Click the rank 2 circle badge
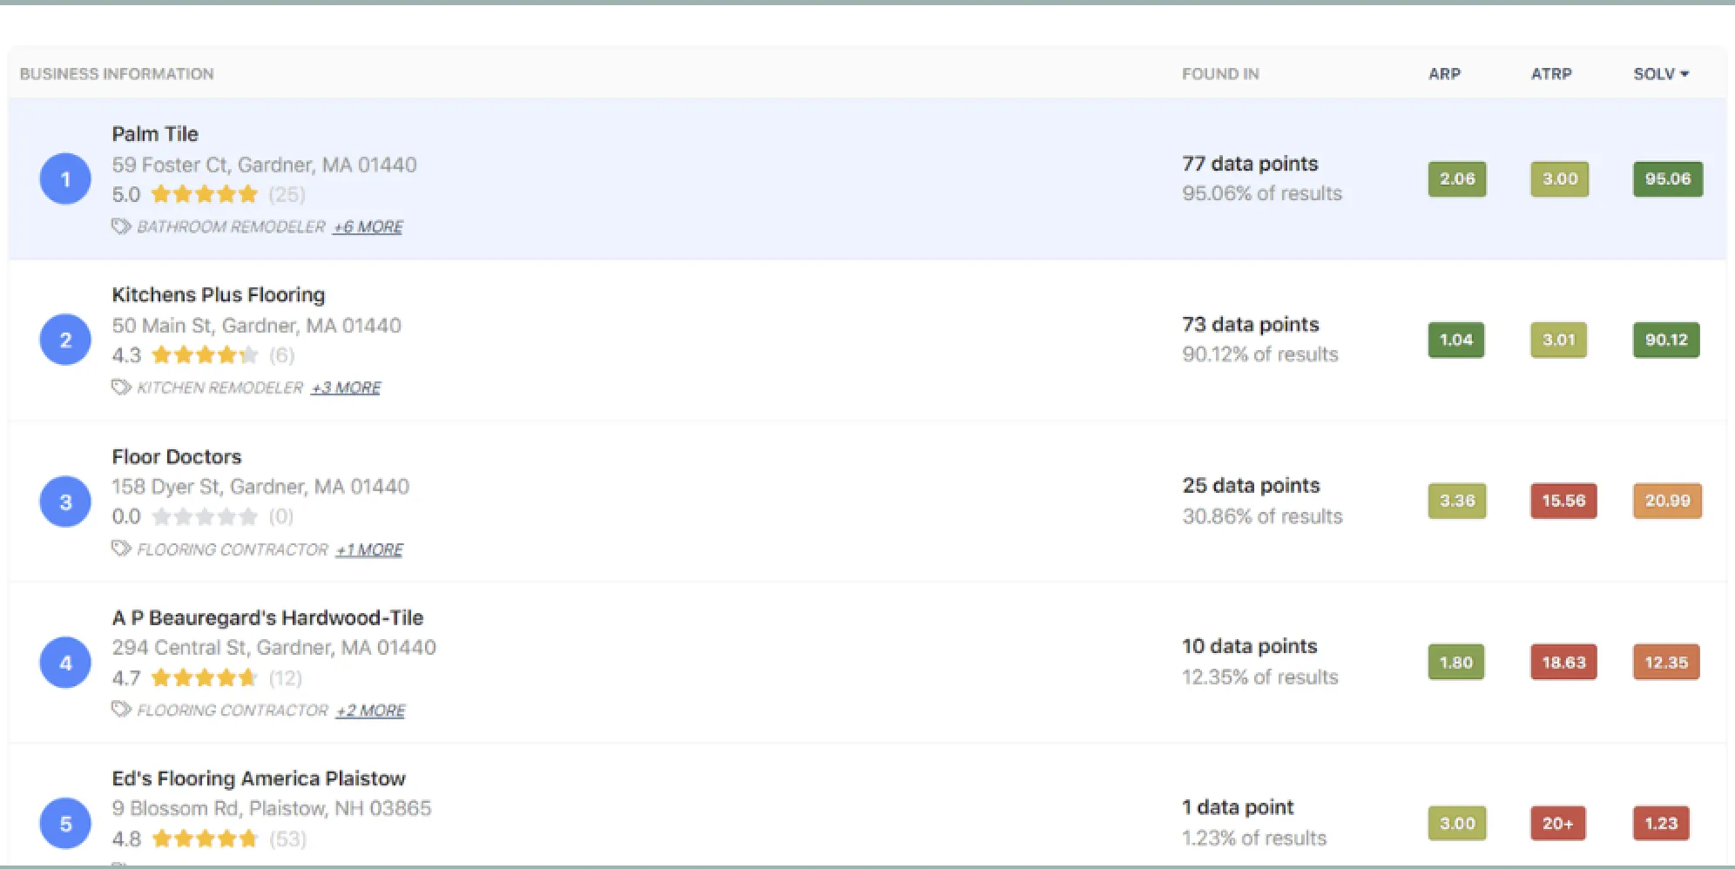This screenshot has height=869, width=1735. click(x=65, y=340)
